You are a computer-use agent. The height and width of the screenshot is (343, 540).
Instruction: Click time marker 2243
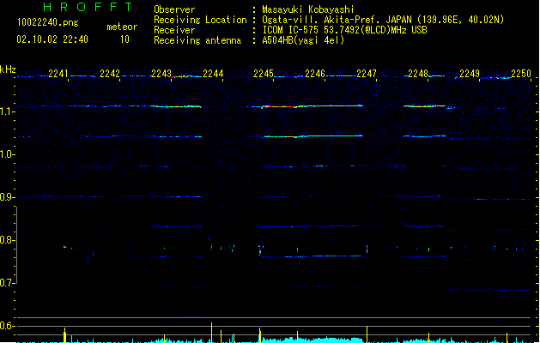(161, 74)
